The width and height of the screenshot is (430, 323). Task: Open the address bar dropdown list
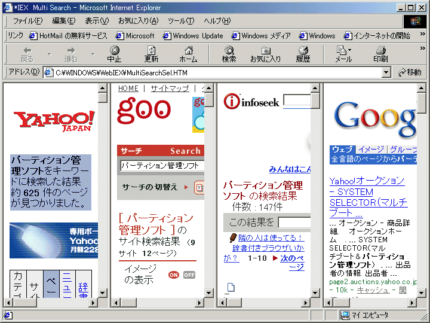coord(386,73)
